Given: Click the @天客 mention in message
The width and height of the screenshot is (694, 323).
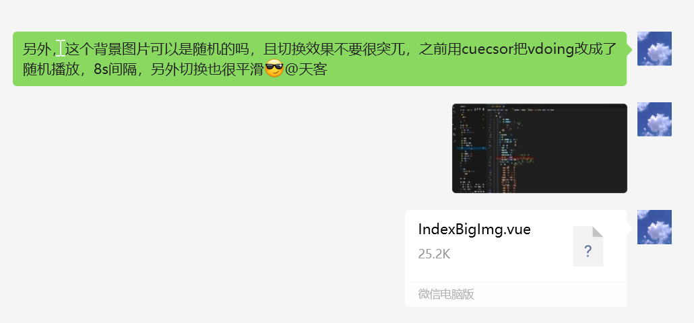Looking at the screenshot, I should click(x=306, y=70).
